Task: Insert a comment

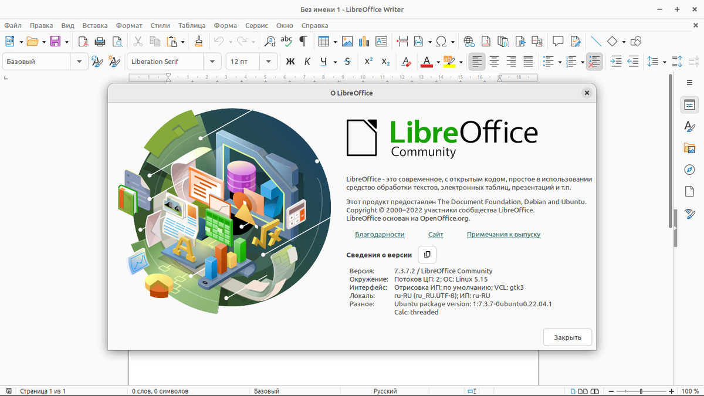Action: [x=559, y=42]
